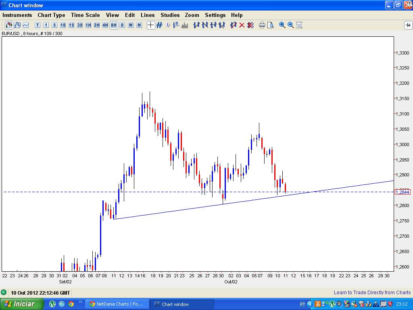Viewport: 413px width, 310px height.
Task: Open print preview icon
Action: point(271,25)
